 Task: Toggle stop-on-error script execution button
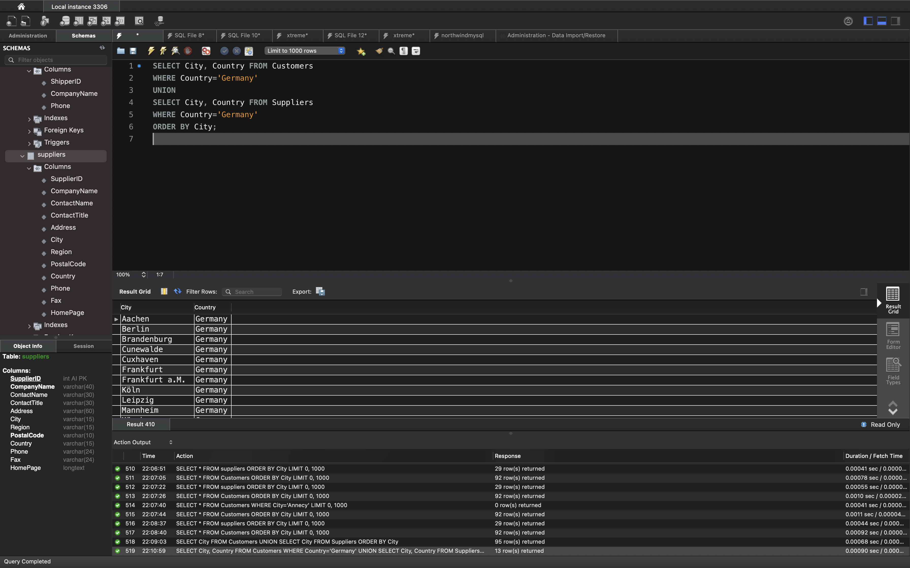point(206,51)
